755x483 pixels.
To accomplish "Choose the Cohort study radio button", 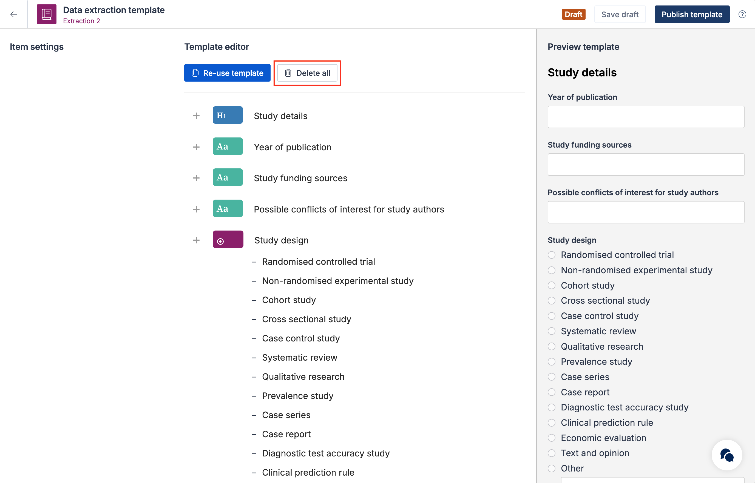I will [552, 285].
